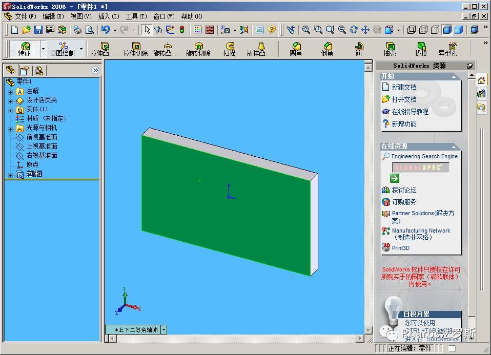Open the view orientation 上下二等角轴测 dropdown
The width and height of the screenshot is (491, 355).
pos(164,330)
